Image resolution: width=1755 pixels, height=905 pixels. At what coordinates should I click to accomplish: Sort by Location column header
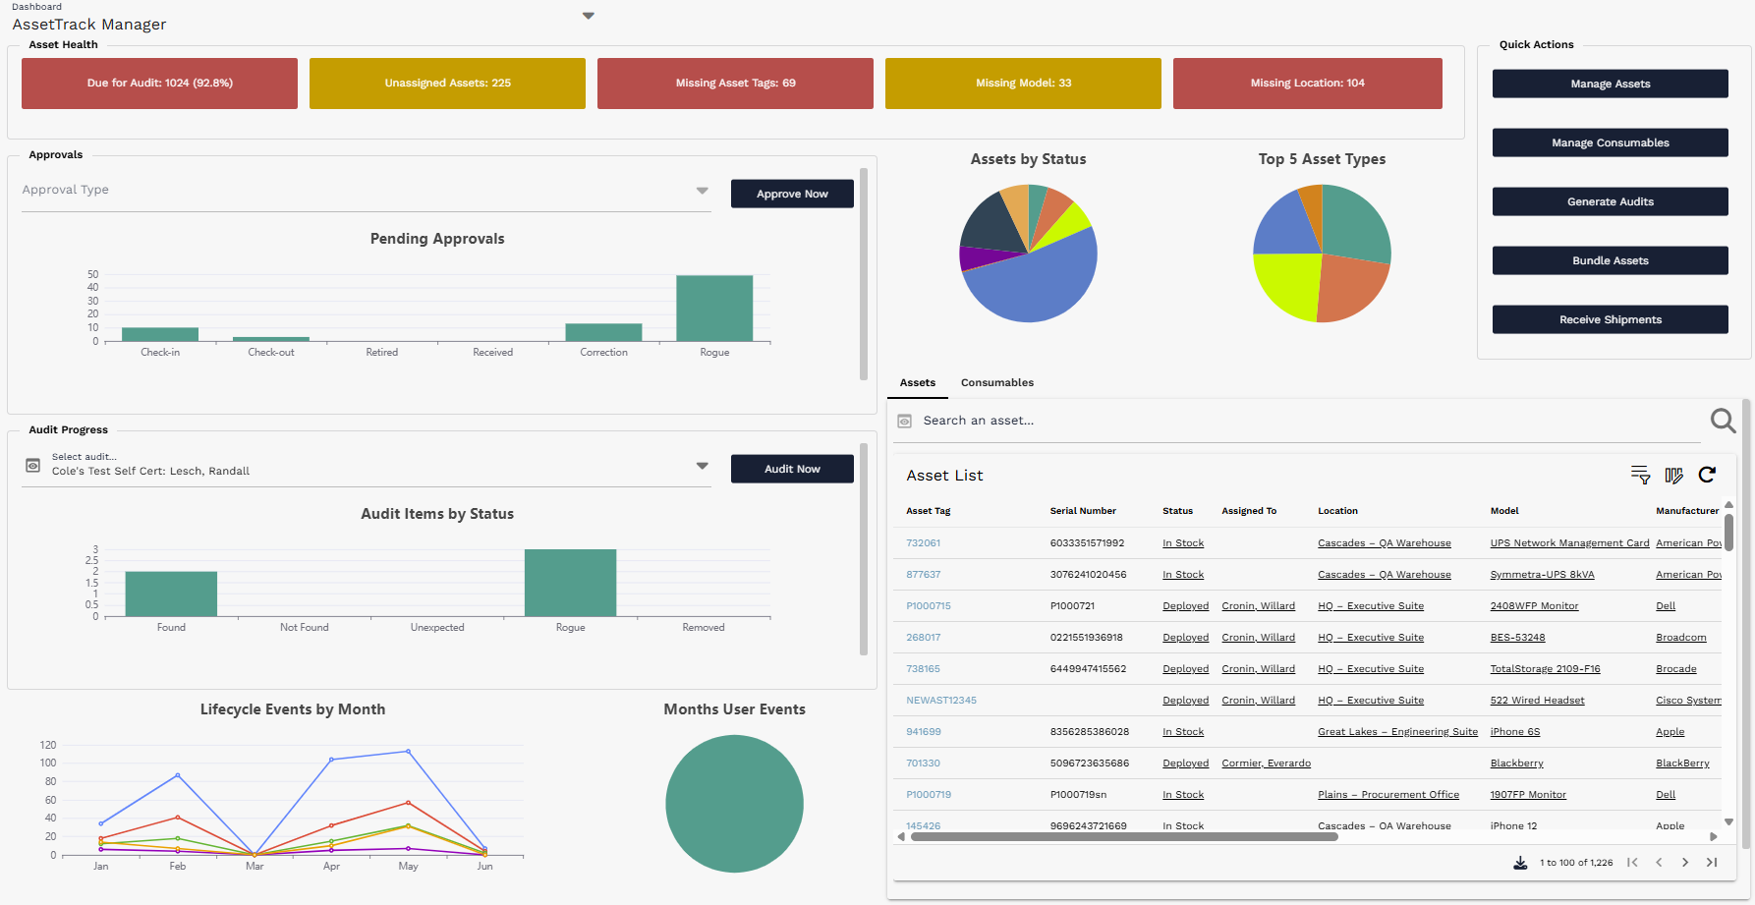(1337, 511)
